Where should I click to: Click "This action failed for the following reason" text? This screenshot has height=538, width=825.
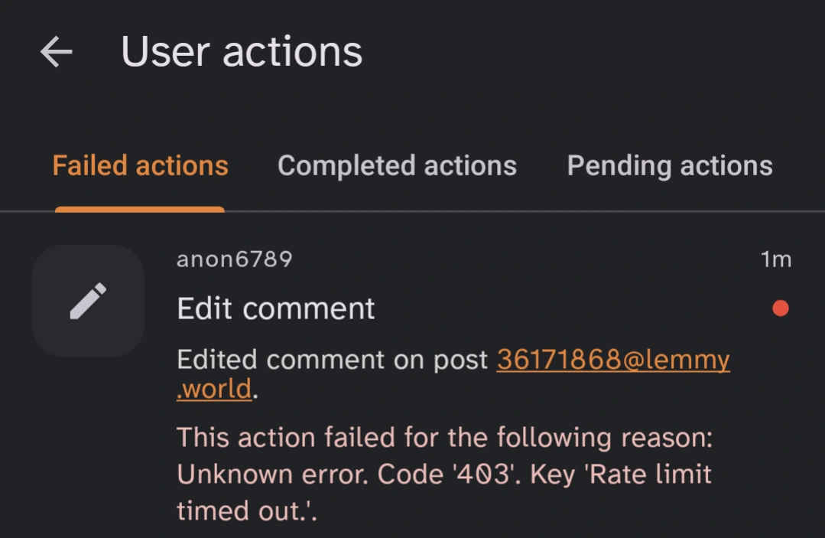pos(444,439)
